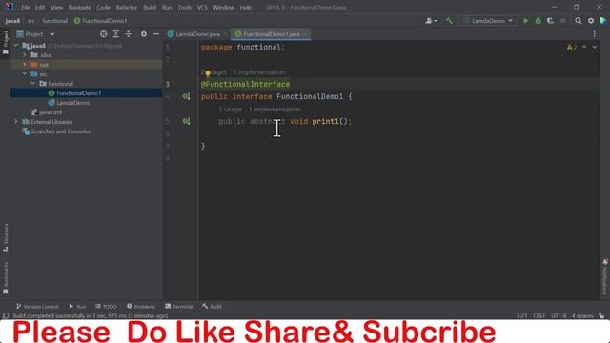The height and width of the screenshot is (343, 610).
Task: Open Project panel options gear
Action: pos(144,34)
